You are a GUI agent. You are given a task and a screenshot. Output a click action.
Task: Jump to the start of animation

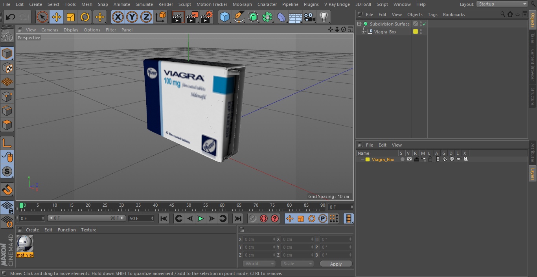(164, 218)
